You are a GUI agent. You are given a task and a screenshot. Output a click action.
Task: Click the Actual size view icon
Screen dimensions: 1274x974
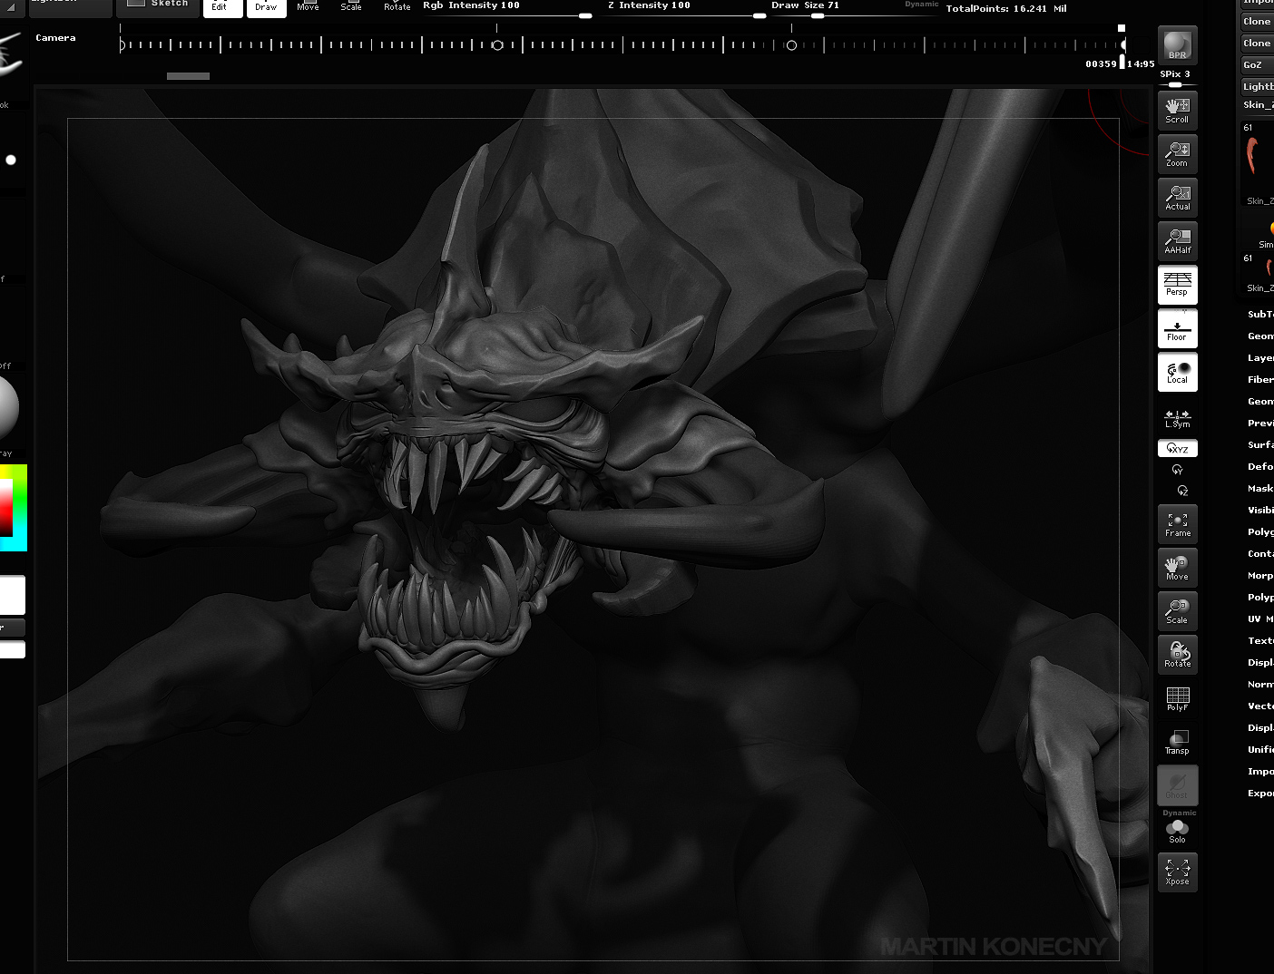[x=1177, y=197]
